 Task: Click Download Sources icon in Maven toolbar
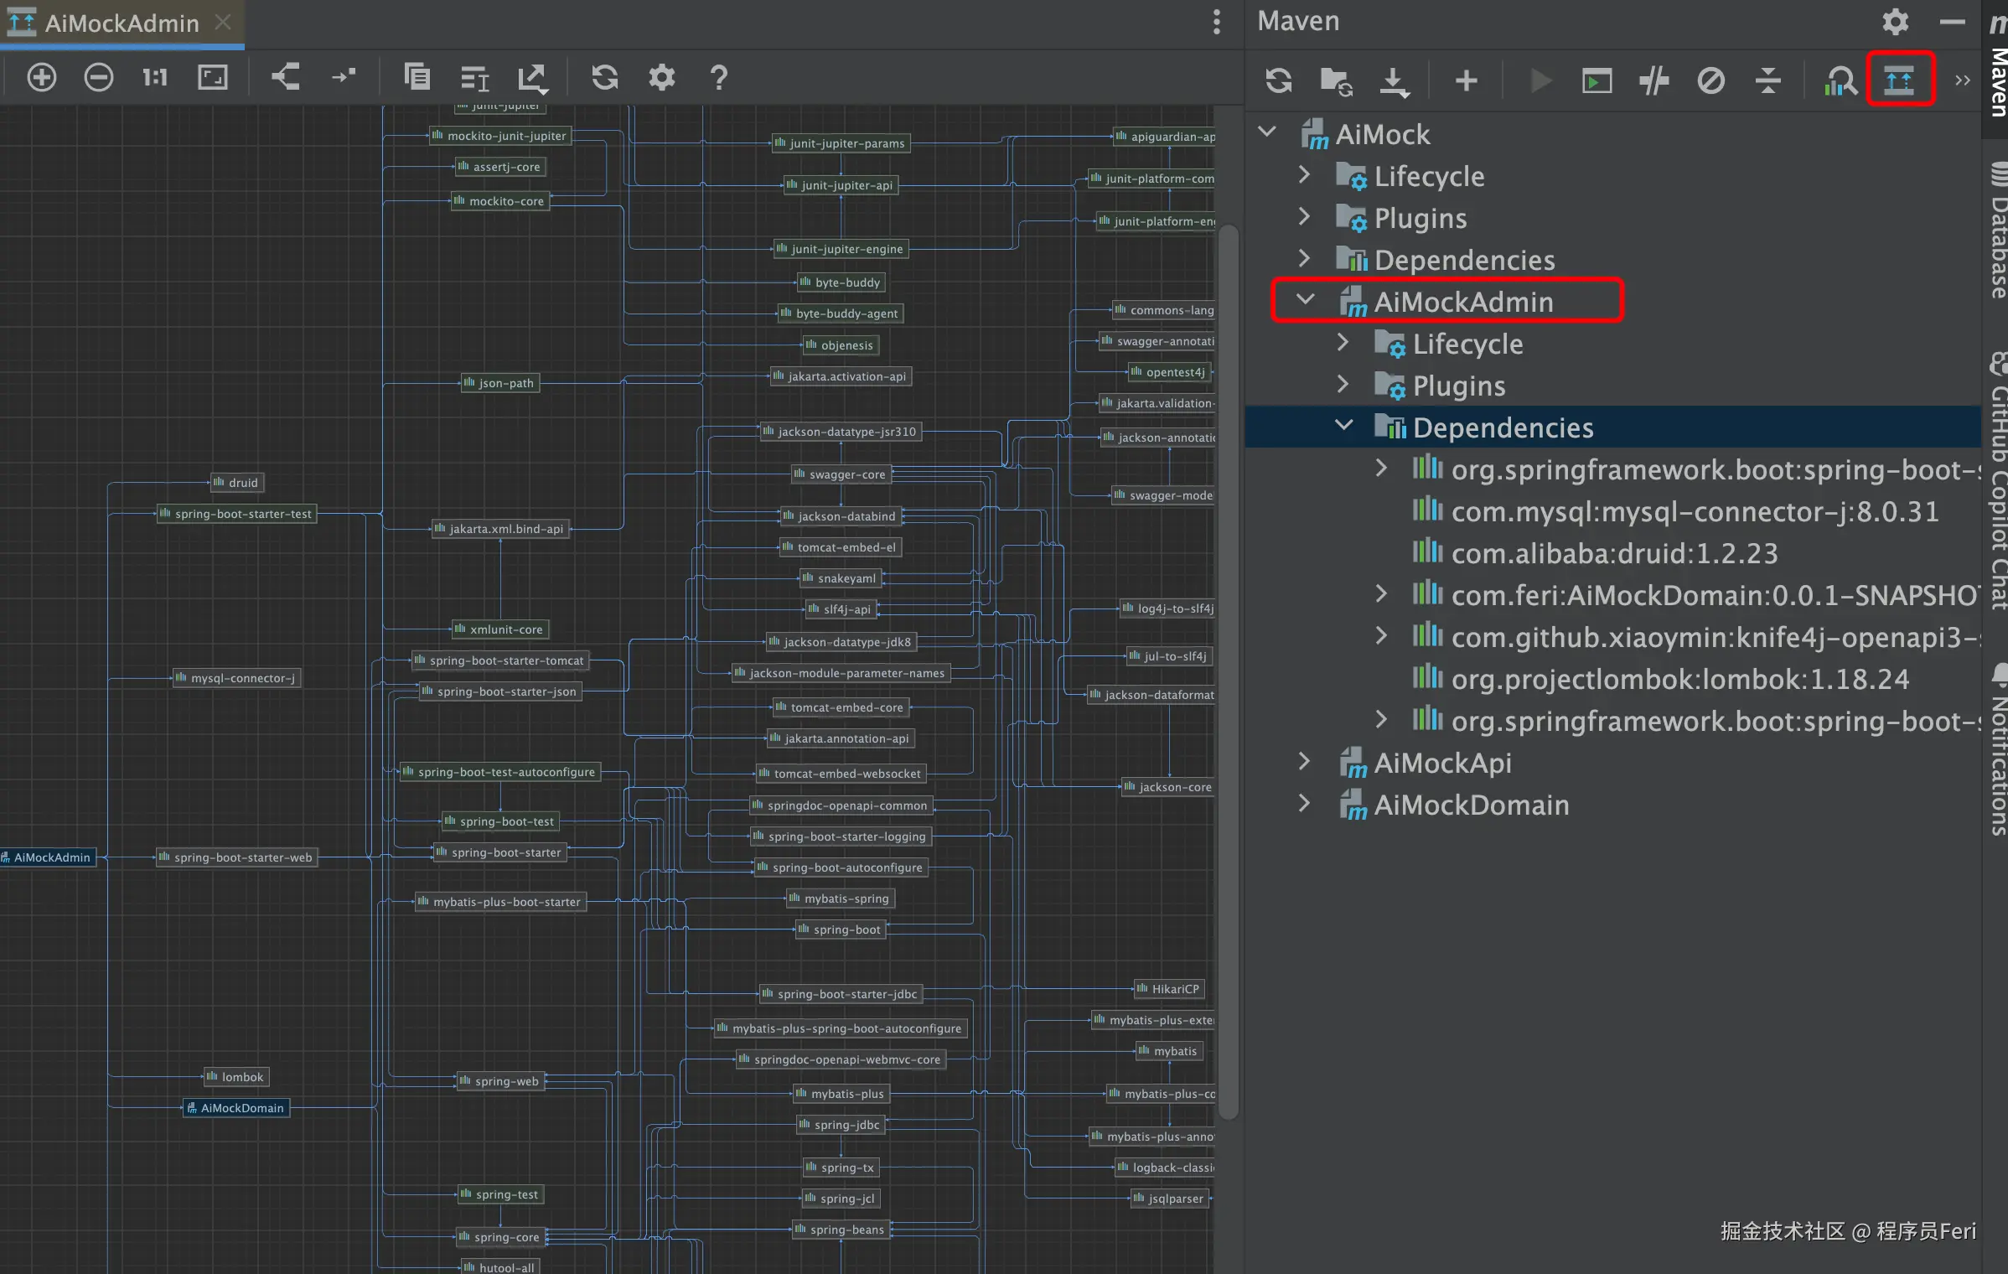point(1393,80)
